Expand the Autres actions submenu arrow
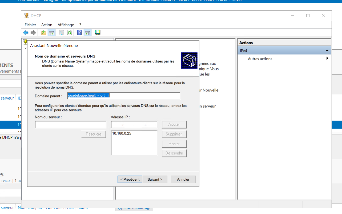Viewport: 342px width, 214px height. [x=327, y=59]
